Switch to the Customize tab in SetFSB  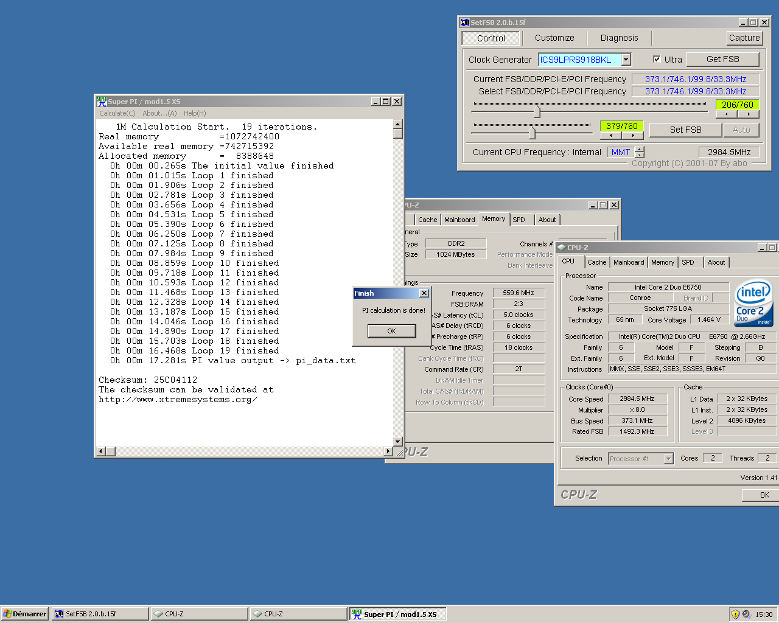point(554,38)
